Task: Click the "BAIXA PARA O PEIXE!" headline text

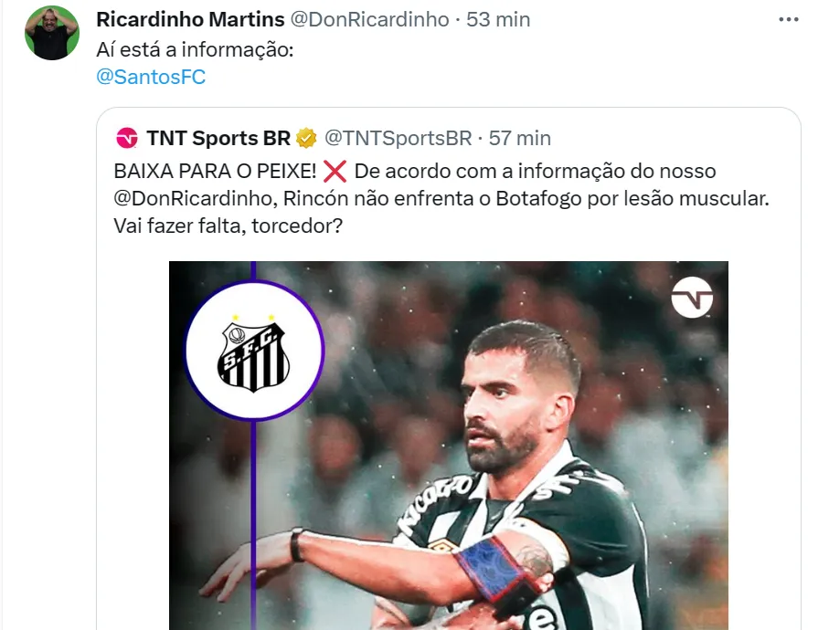Action: pyautogui.click(x=214, y=172)
